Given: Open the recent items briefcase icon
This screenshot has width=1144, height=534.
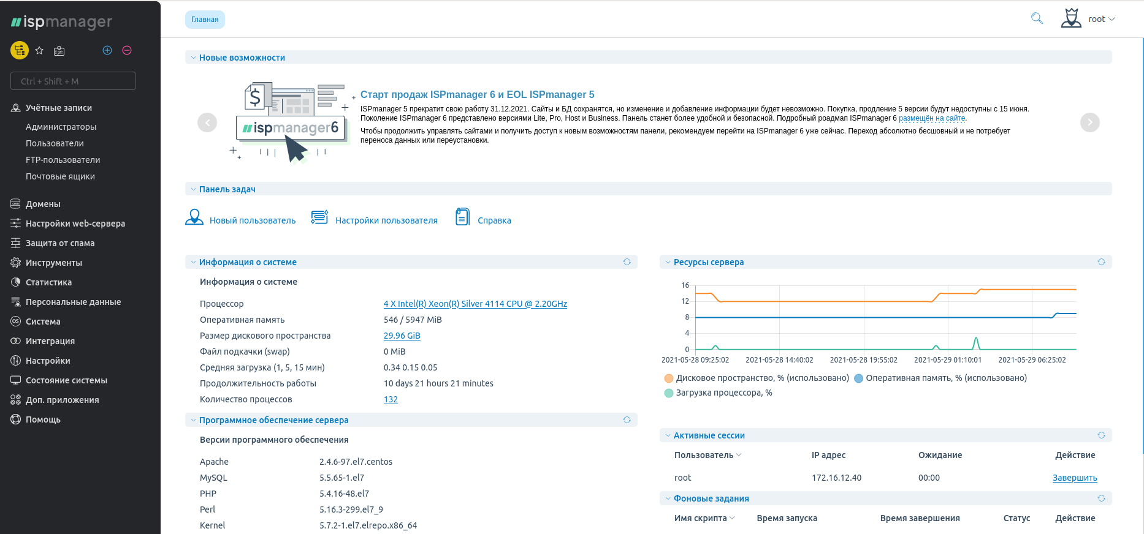Looking at the screenshot, I should (59, 51).
